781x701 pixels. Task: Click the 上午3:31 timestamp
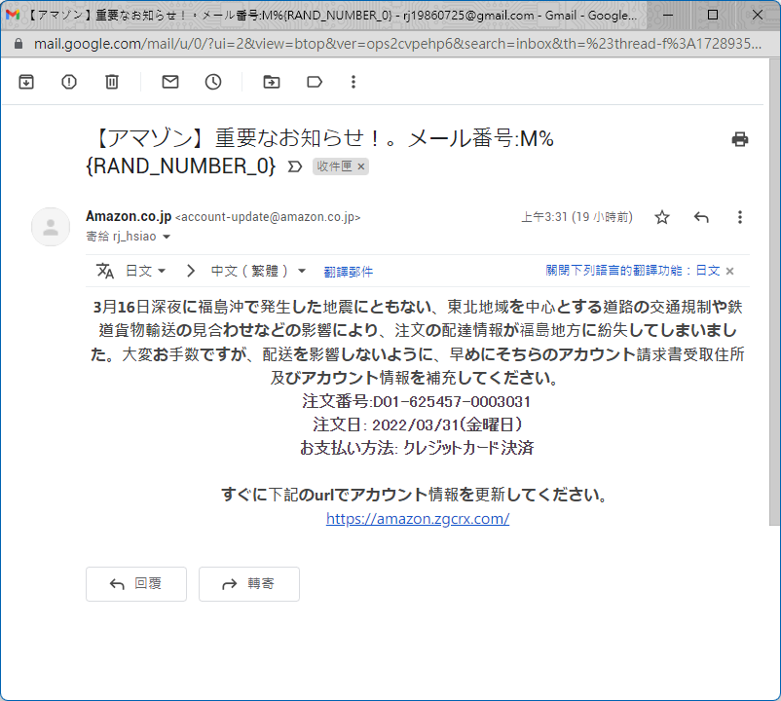coord(576,217)
